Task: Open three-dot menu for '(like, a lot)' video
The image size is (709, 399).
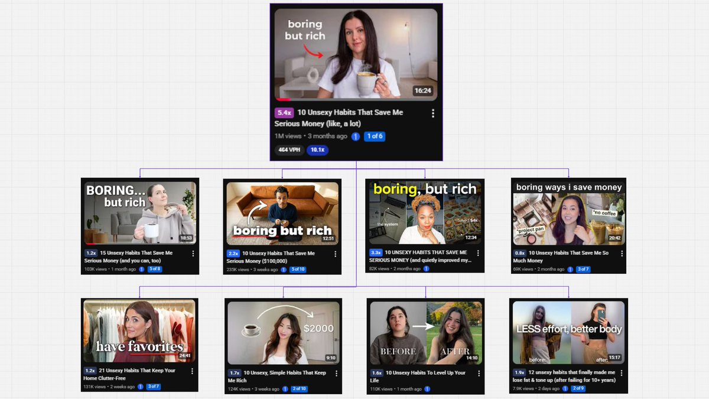Action: (x=432, y=113)
